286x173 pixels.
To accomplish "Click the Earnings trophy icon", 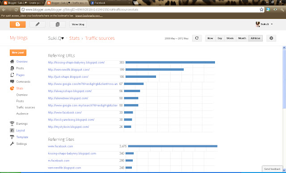I will (x=12, y=123).
